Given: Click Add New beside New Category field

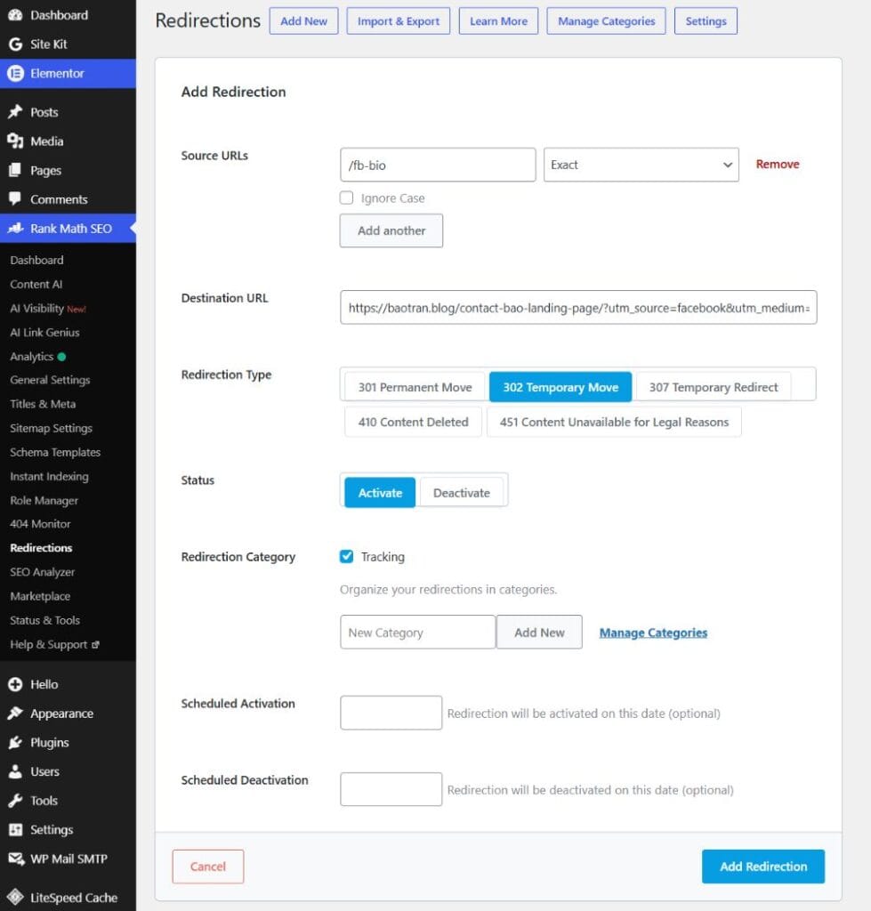Looking at the screenshot, I should [539, 633].
